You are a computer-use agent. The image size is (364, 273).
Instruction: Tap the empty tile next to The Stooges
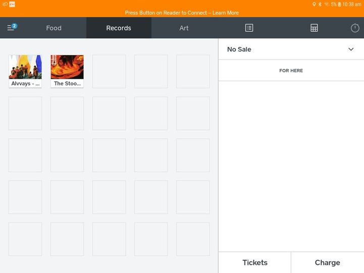[x=109, y=71]
